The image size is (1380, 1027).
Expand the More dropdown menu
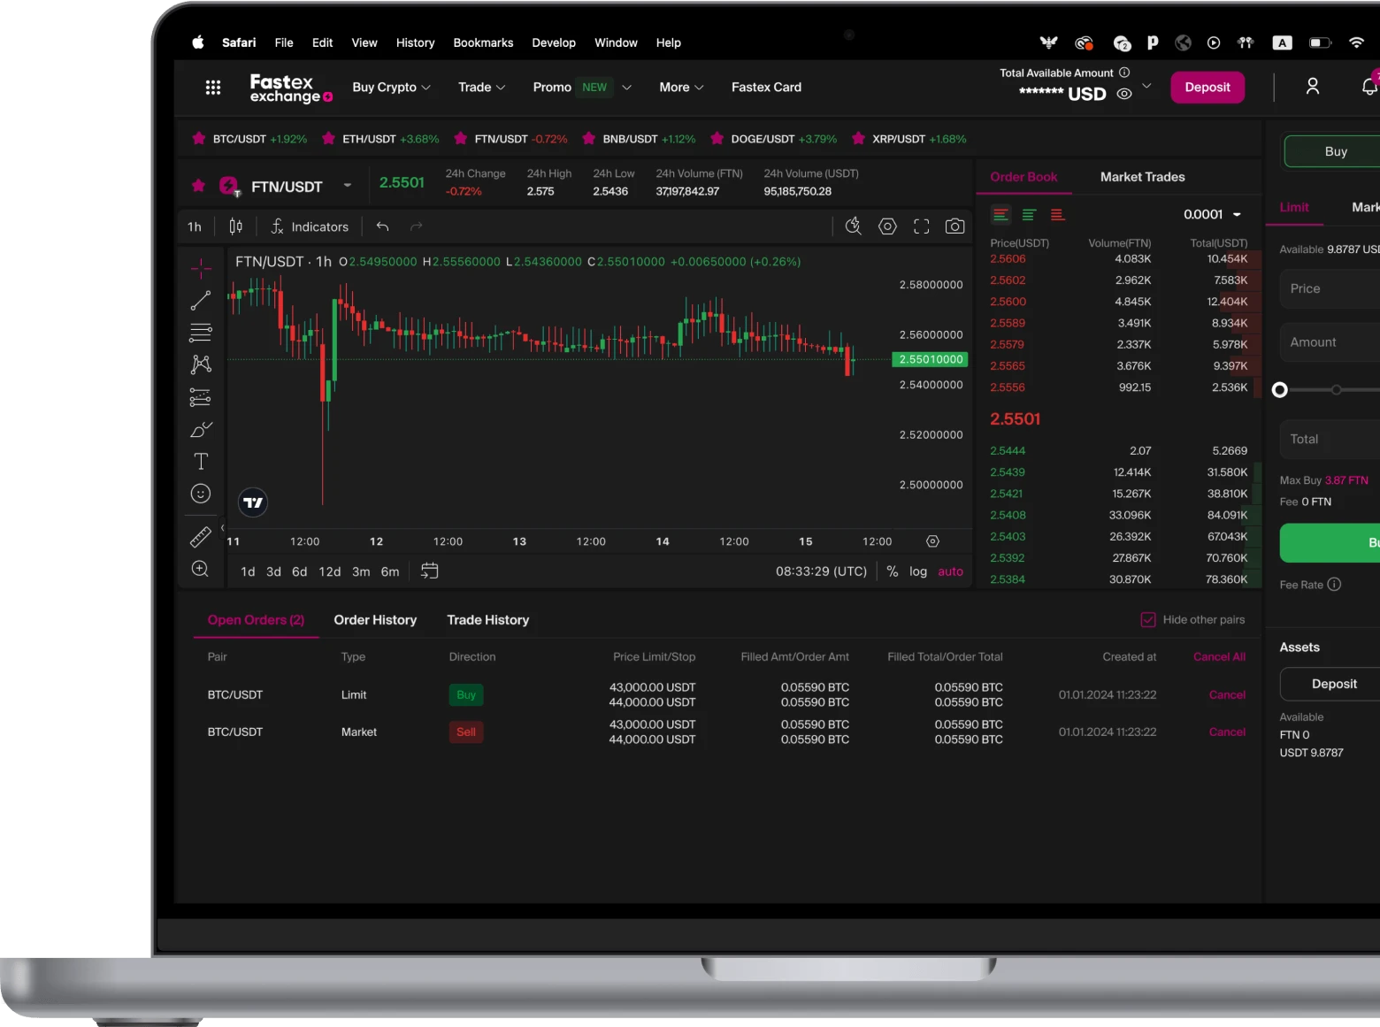(681, 88)
